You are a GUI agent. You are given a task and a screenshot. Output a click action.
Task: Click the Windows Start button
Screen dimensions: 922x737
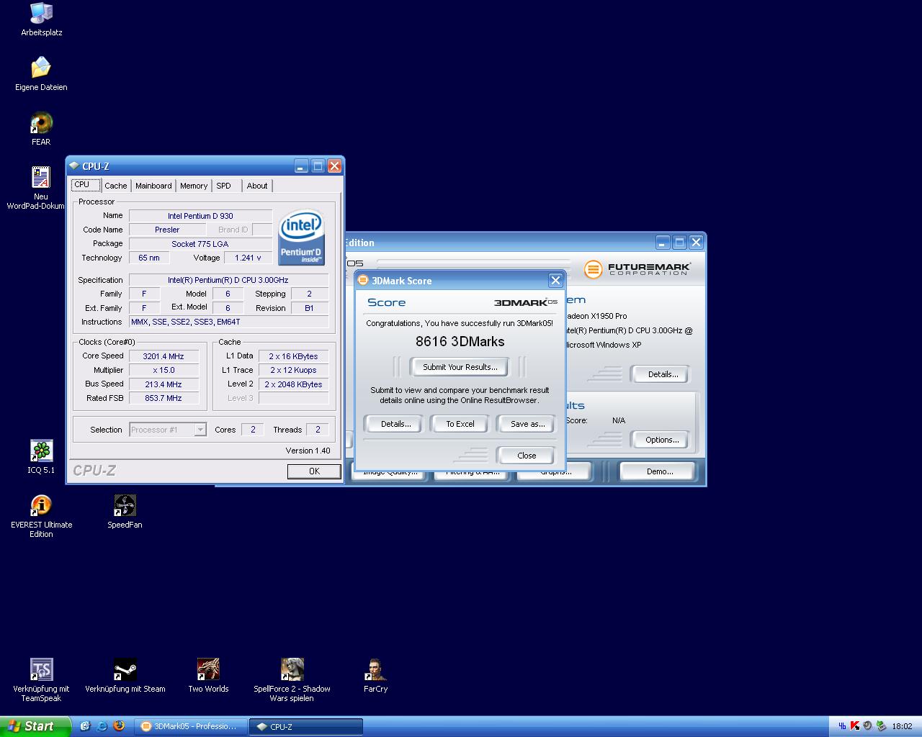pos(35,726)
